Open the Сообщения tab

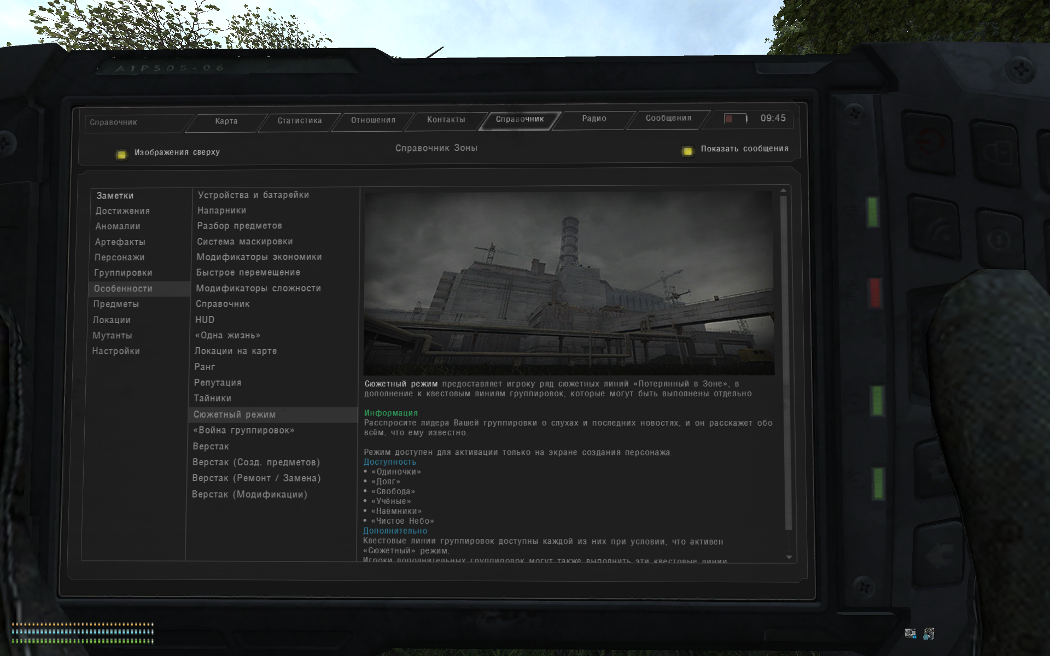pyautogui.click(x=668, y=118)
